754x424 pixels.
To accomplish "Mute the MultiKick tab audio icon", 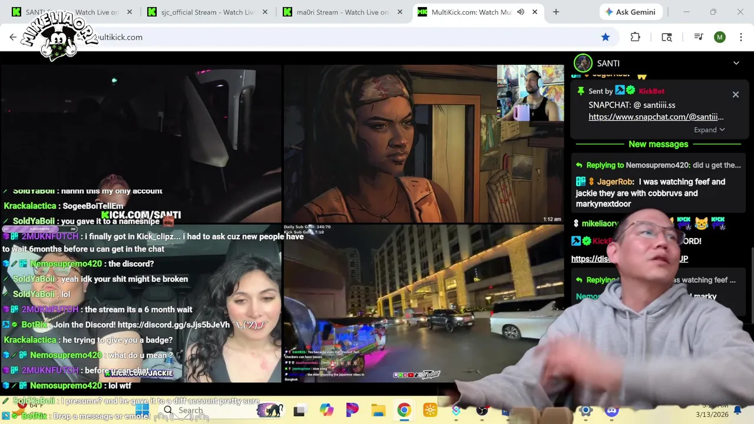I will (x=521, y=12).
